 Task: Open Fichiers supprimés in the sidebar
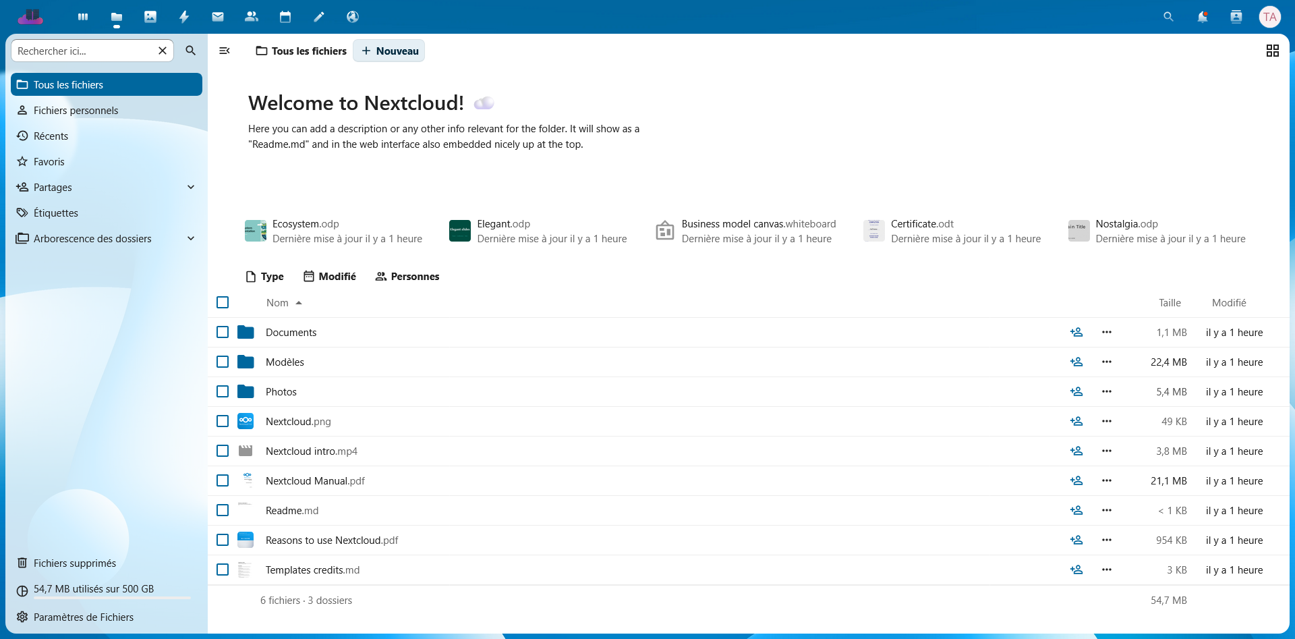click(x=75, y=563)
